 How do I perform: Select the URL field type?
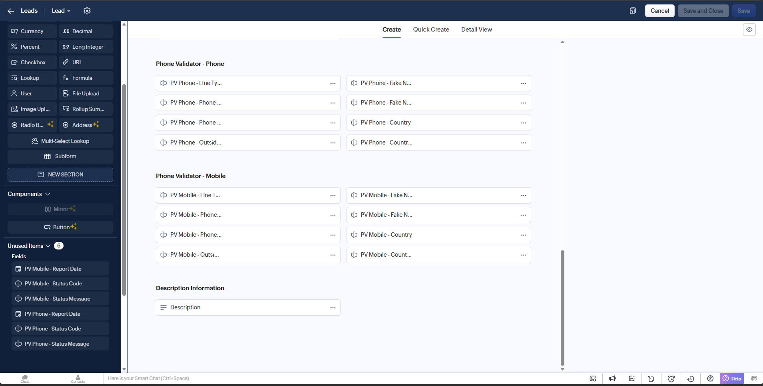(x=86, y=62)
